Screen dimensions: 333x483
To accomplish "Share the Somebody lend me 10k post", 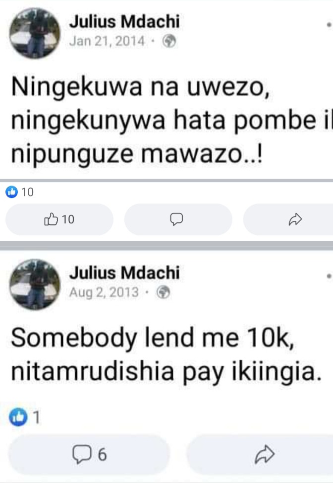I will click(x=260, y=454).
